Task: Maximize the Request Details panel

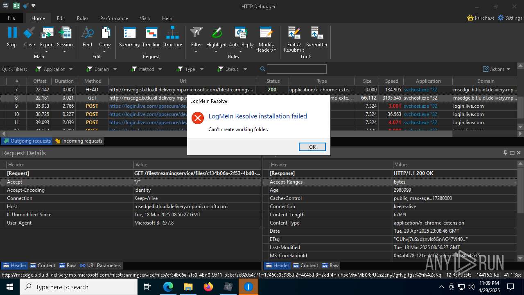Action: (512, 153)
